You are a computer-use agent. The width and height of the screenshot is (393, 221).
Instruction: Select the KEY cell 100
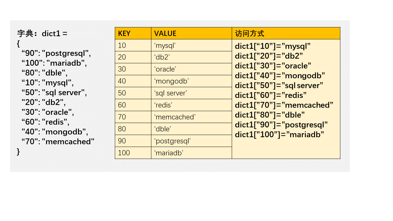point(133,153)
